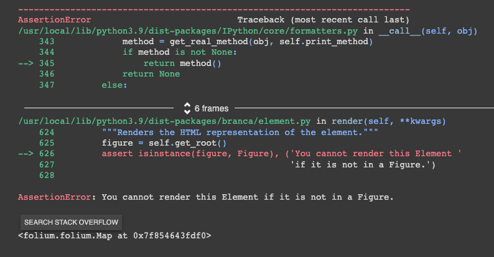
Task: Click the SEARCH STACK OVERFLOW button
Action: pos(71,222)
